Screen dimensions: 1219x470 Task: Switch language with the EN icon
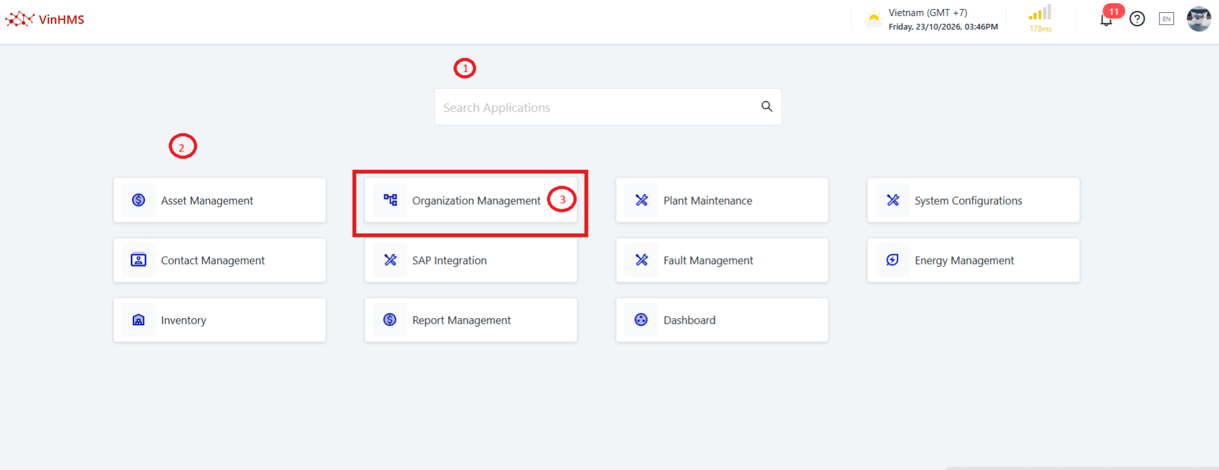[x=1166, y=19]
